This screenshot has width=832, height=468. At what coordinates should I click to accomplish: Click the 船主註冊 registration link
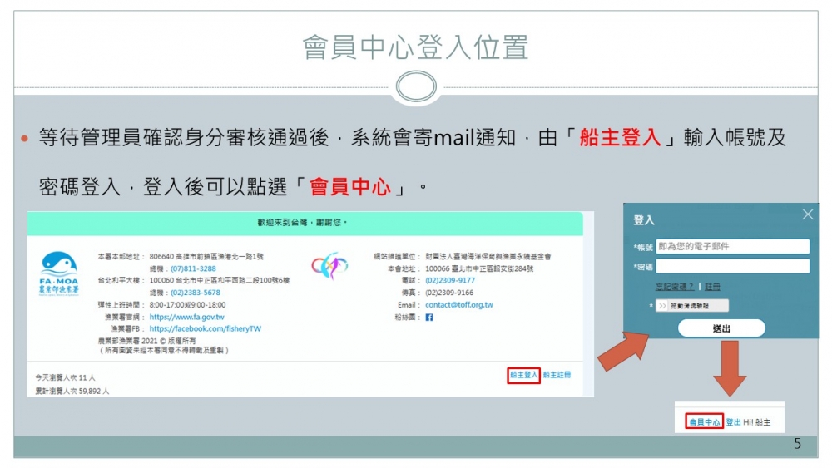[x=557, y=375]
